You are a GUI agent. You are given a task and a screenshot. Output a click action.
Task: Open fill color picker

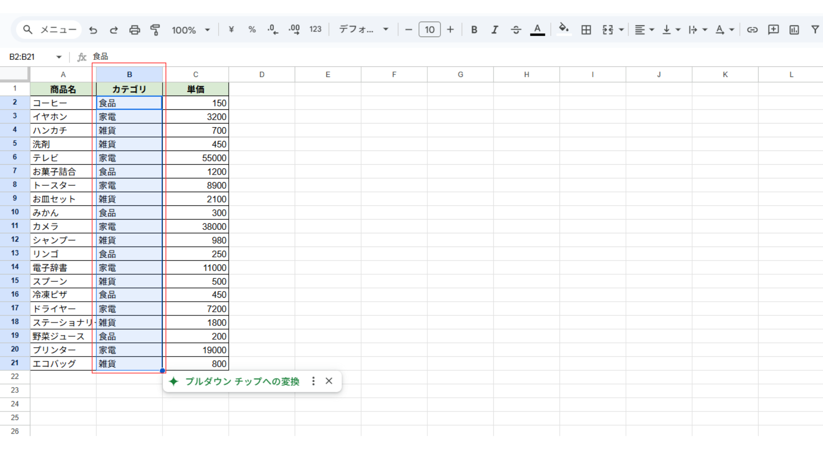coord(564,29)
